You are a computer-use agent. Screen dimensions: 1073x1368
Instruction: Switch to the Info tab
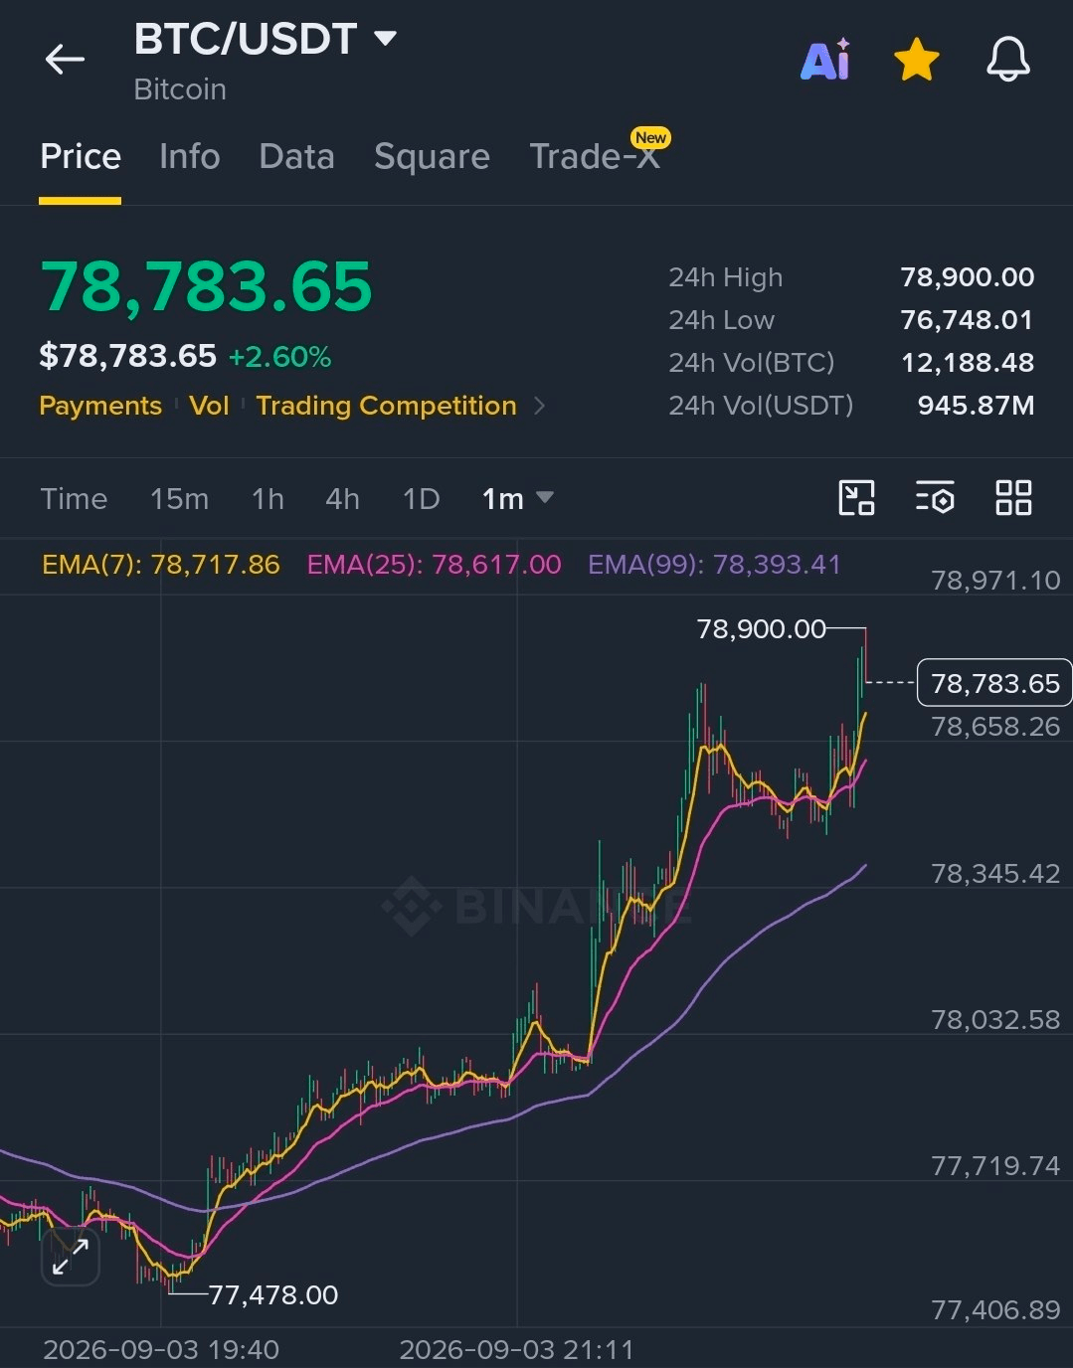[189, 156]
